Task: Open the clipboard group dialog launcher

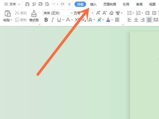Action: pos(39,24)
